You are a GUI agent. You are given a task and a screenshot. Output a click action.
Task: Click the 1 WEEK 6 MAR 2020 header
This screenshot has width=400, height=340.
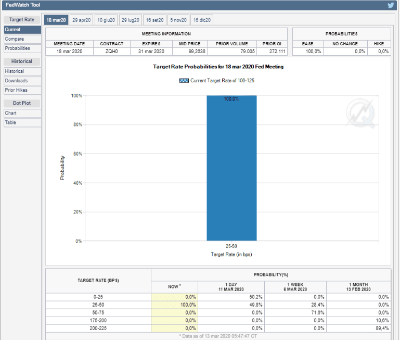(x=295, y=287)
